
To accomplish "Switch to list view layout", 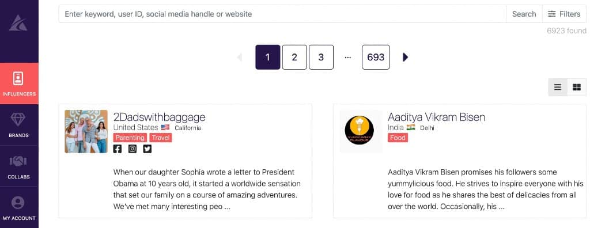I will point(558,88).
